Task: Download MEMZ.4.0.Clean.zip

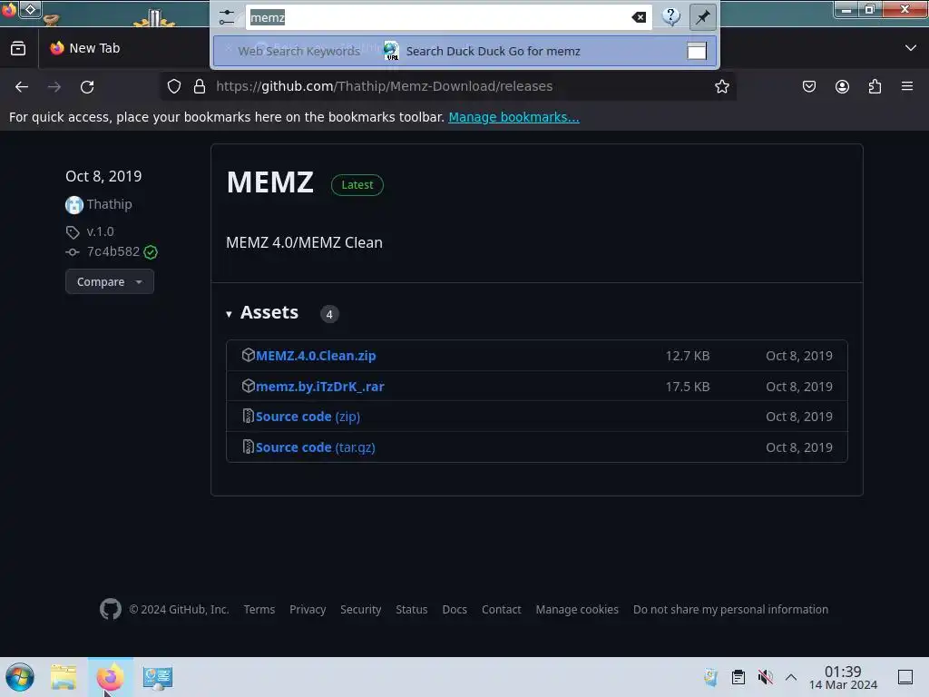Action: pyautogui.click(x=316, y=356)
